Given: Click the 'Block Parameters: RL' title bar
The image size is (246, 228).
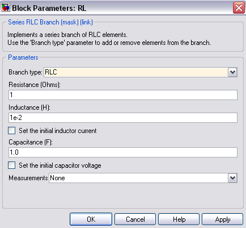Looking at the screenshot, I should [x=121, y=8].
